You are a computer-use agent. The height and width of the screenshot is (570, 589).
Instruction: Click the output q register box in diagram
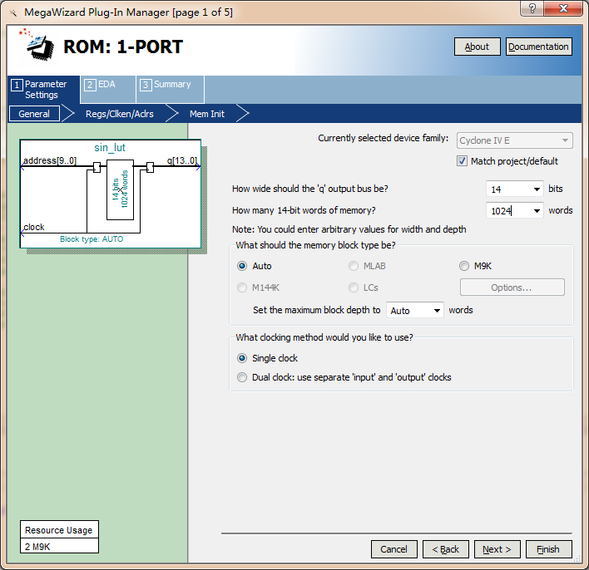point(150,167)
